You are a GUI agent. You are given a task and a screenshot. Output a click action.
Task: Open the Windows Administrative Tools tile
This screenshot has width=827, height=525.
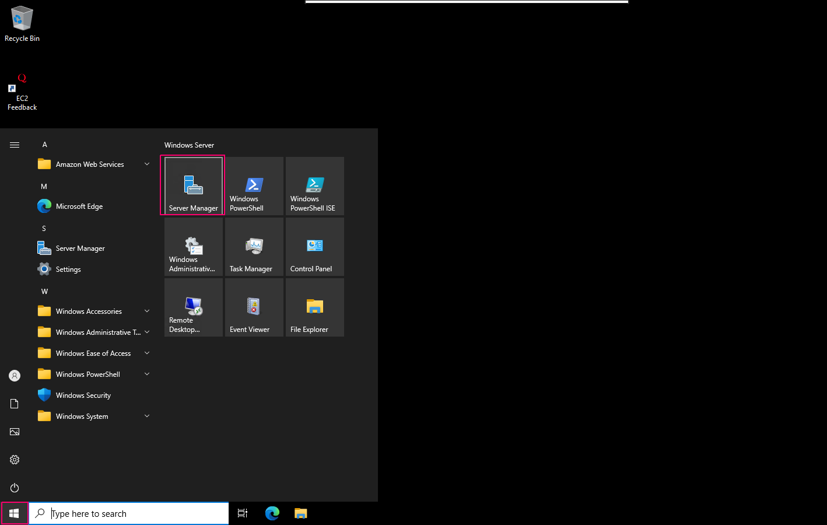tap(194, 247)
